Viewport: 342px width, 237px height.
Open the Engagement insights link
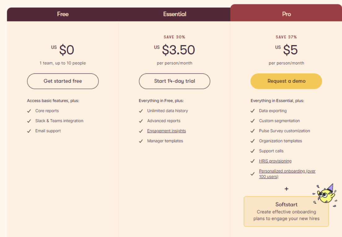coord(166,131)
